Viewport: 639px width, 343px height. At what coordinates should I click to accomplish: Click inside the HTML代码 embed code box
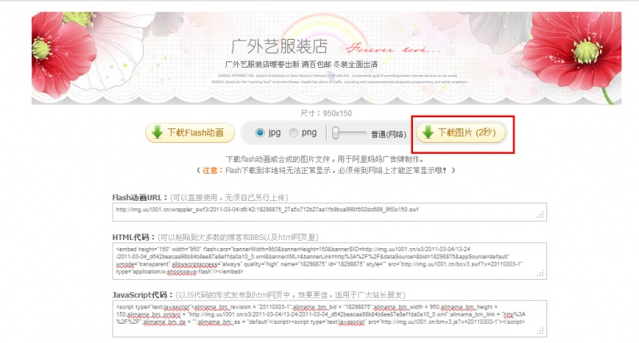[x=319, y=262]
